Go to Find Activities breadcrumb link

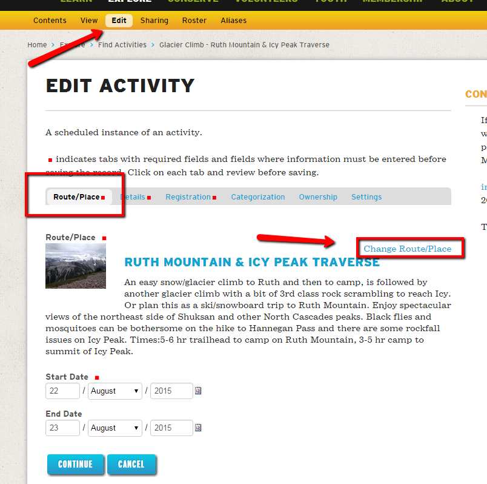[x=122, y=45]
